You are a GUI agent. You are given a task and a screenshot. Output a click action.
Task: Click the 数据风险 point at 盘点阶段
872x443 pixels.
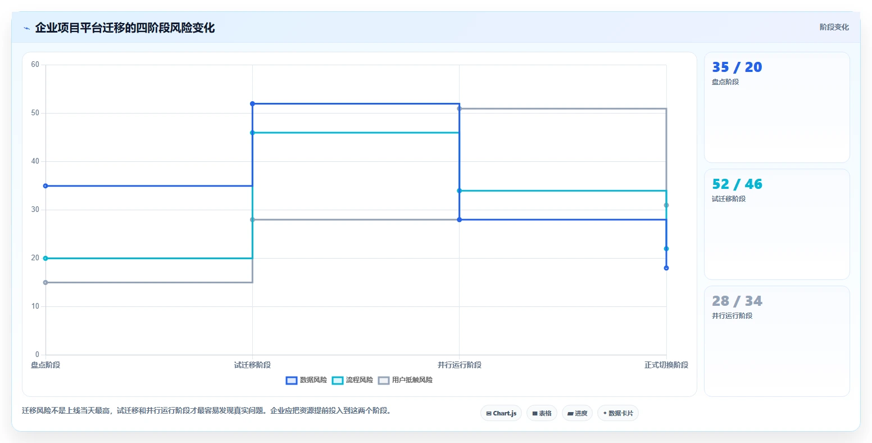(46, 186)
